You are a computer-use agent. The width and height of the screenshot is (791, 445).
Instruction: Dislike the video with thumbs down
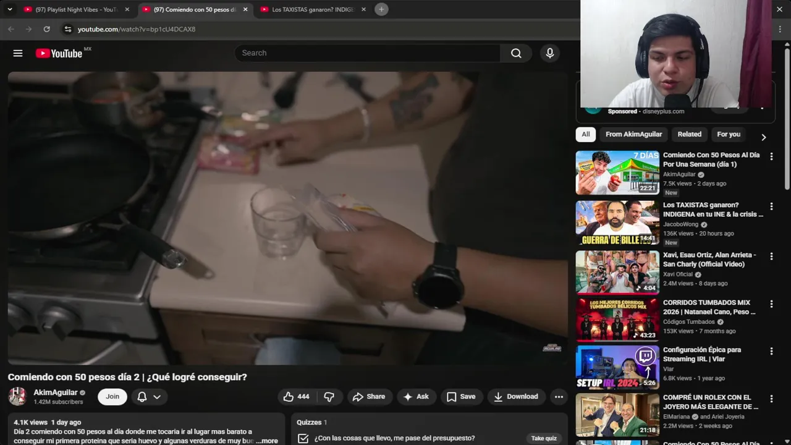(x=329, y=397)
